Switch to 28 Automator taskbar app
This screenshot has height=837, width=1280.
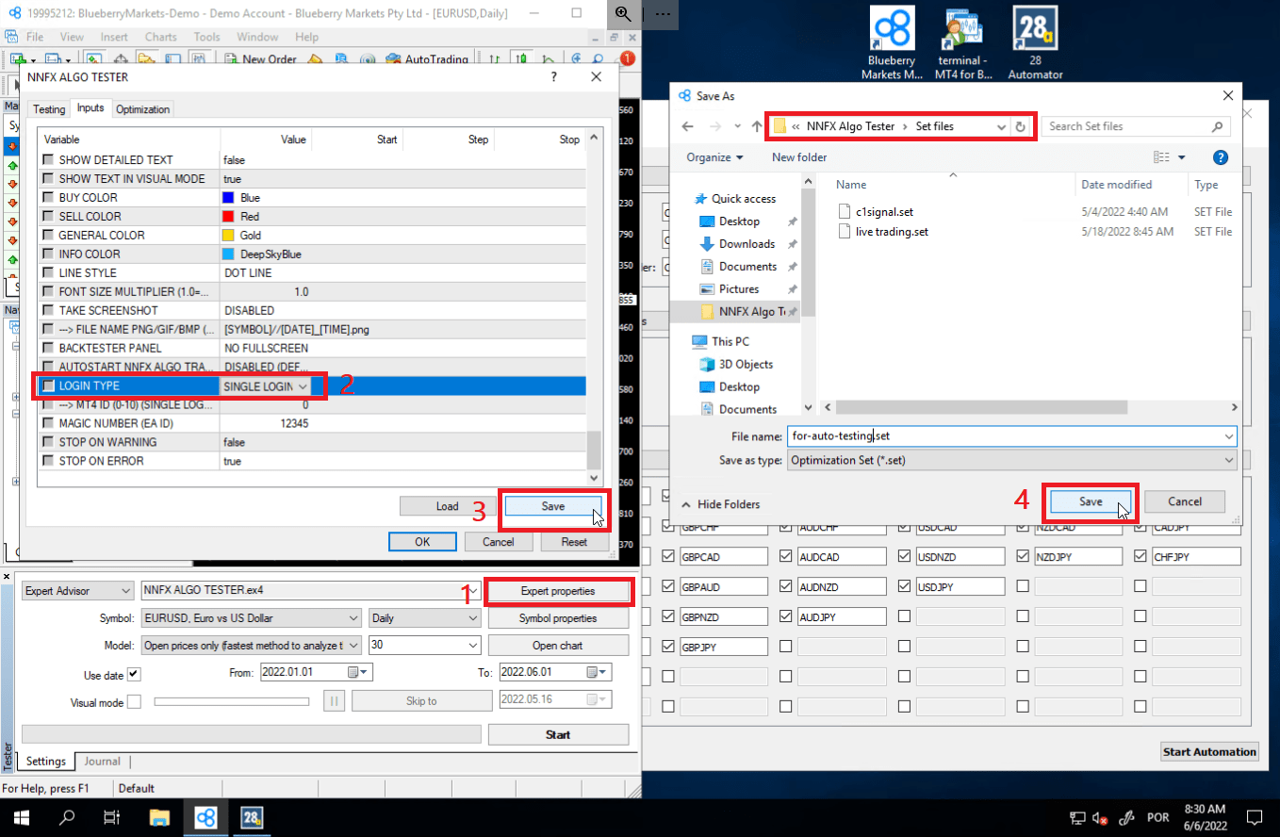point(252,817)
